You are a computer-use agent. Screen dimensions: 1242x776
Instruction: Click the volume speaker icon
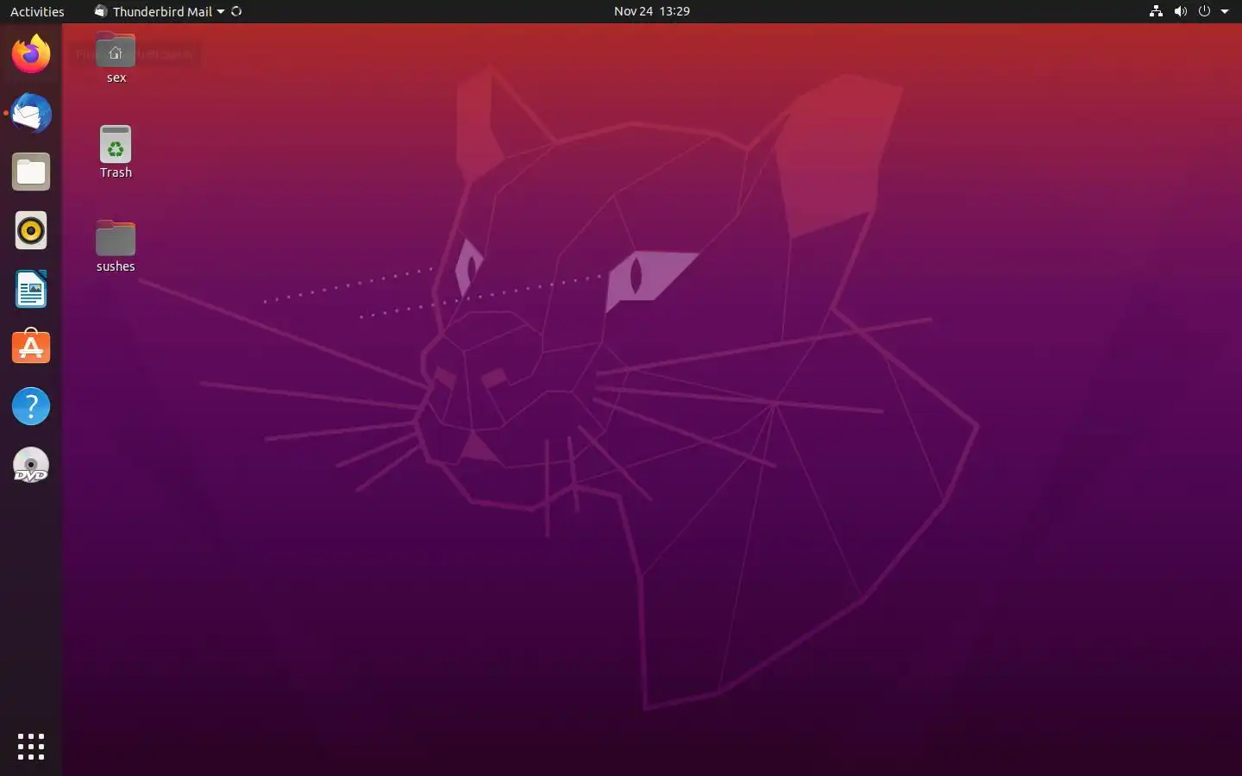1180,11
